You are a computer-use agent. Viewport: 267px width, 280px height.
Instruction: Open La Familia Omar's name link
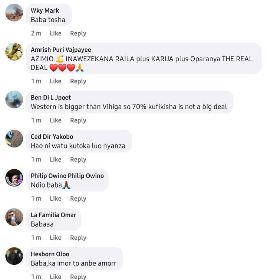pos(53,215)
